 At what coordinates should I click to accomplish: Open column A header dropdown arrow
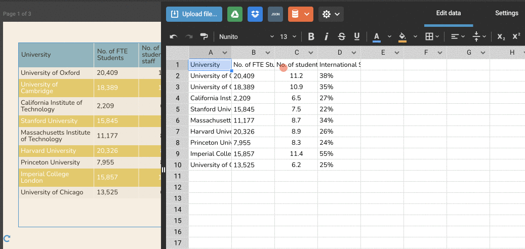[x=225, y=53]
